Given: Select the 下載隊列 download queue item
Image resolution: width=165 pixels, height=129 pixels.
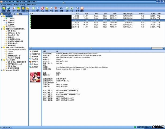Looking at the screenshot, I should [11, 19].
